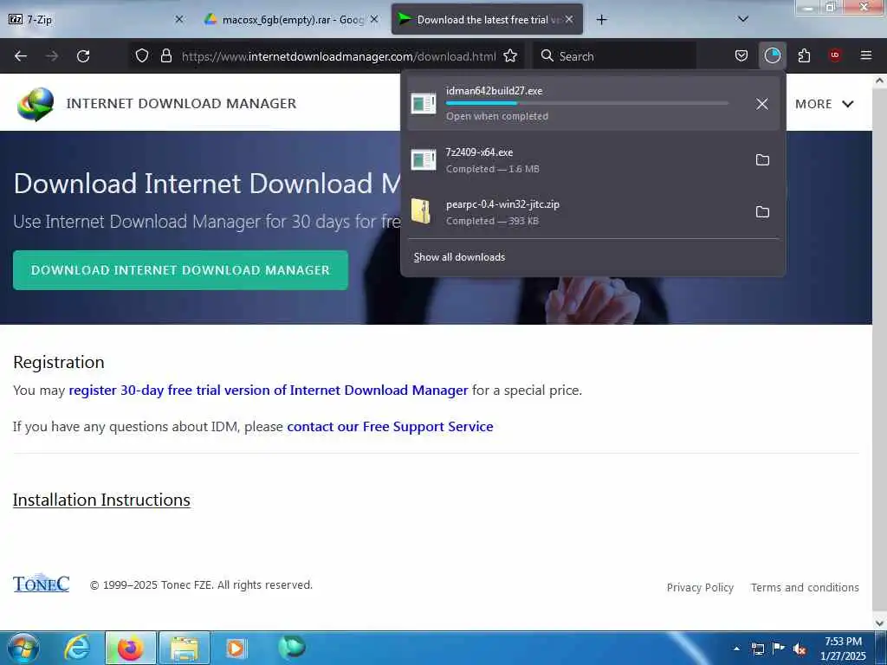The image size is (887, 665).
Task: Save page to Pocket
Action: (741, 56)
